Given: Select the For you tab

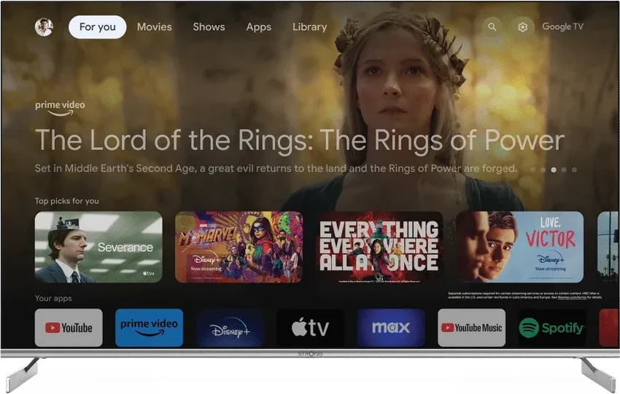Looking at the screenshot, I should [x=97, y=27].
